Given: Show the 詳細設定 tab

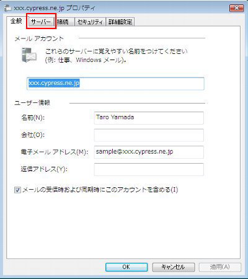Looking at the screenshot, I should pyautogui.click(x=120, y=22).
